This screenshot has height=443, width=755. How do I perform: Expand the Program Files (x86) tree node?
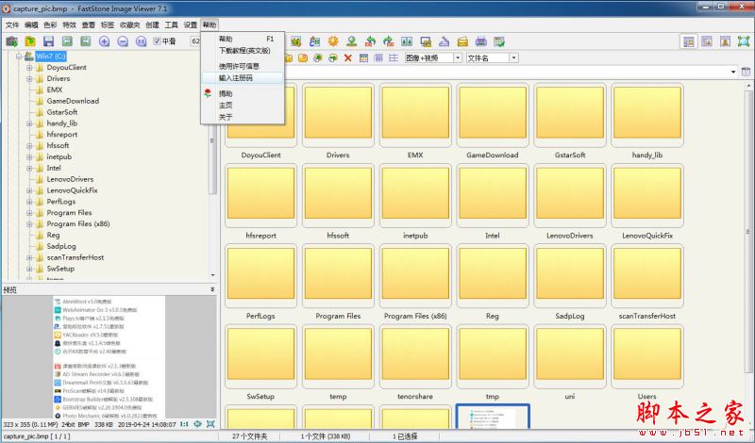click(x=29, y=223)
